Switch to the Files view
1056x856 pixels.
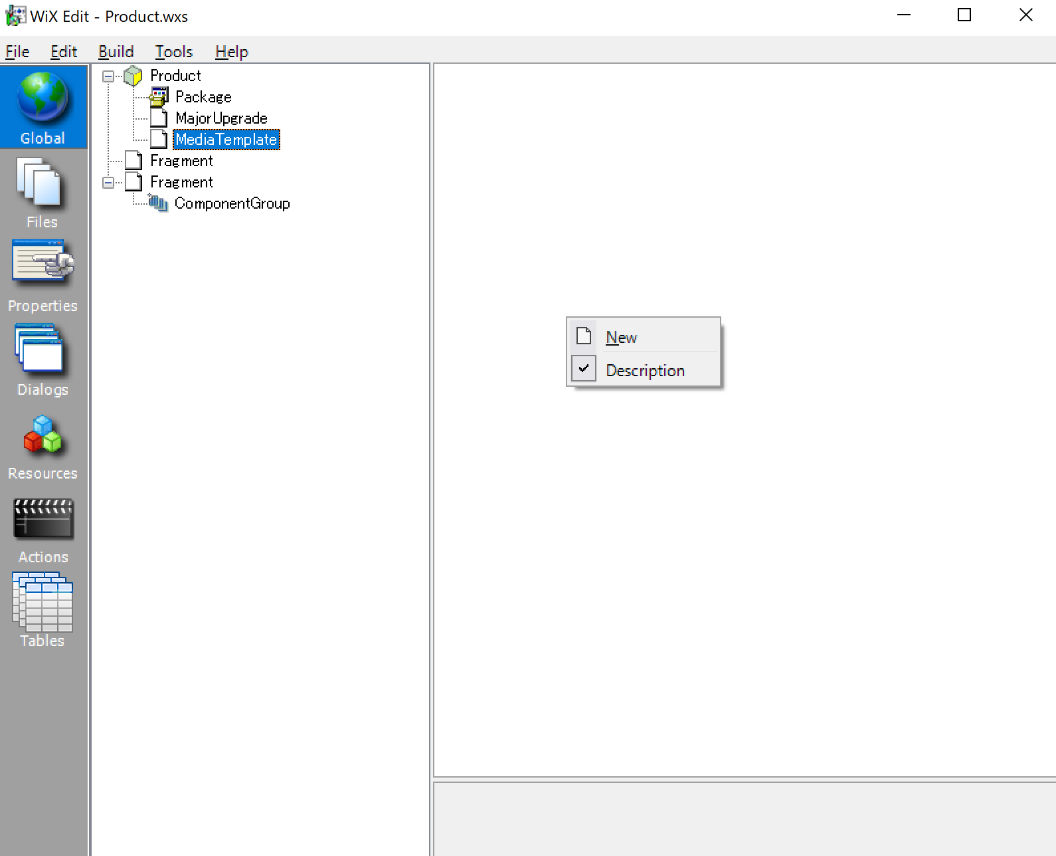click(43, 193)
